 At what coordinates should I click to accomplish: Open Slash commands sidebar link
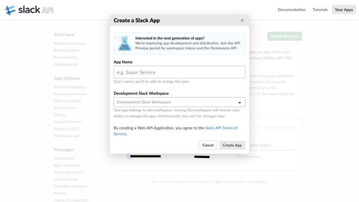click(x=68, y=101)
